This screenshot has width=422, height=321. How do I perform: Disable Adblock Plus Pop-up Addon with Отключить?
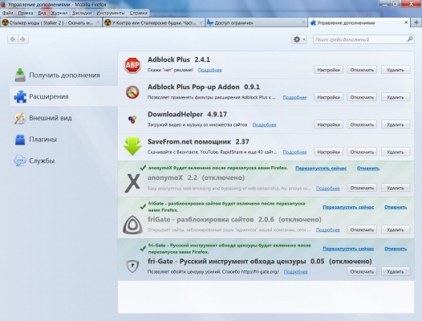coord(362,97)
